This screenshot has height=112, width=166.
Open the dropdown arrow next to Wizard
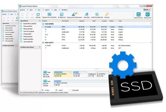click(x=52, y=10)
